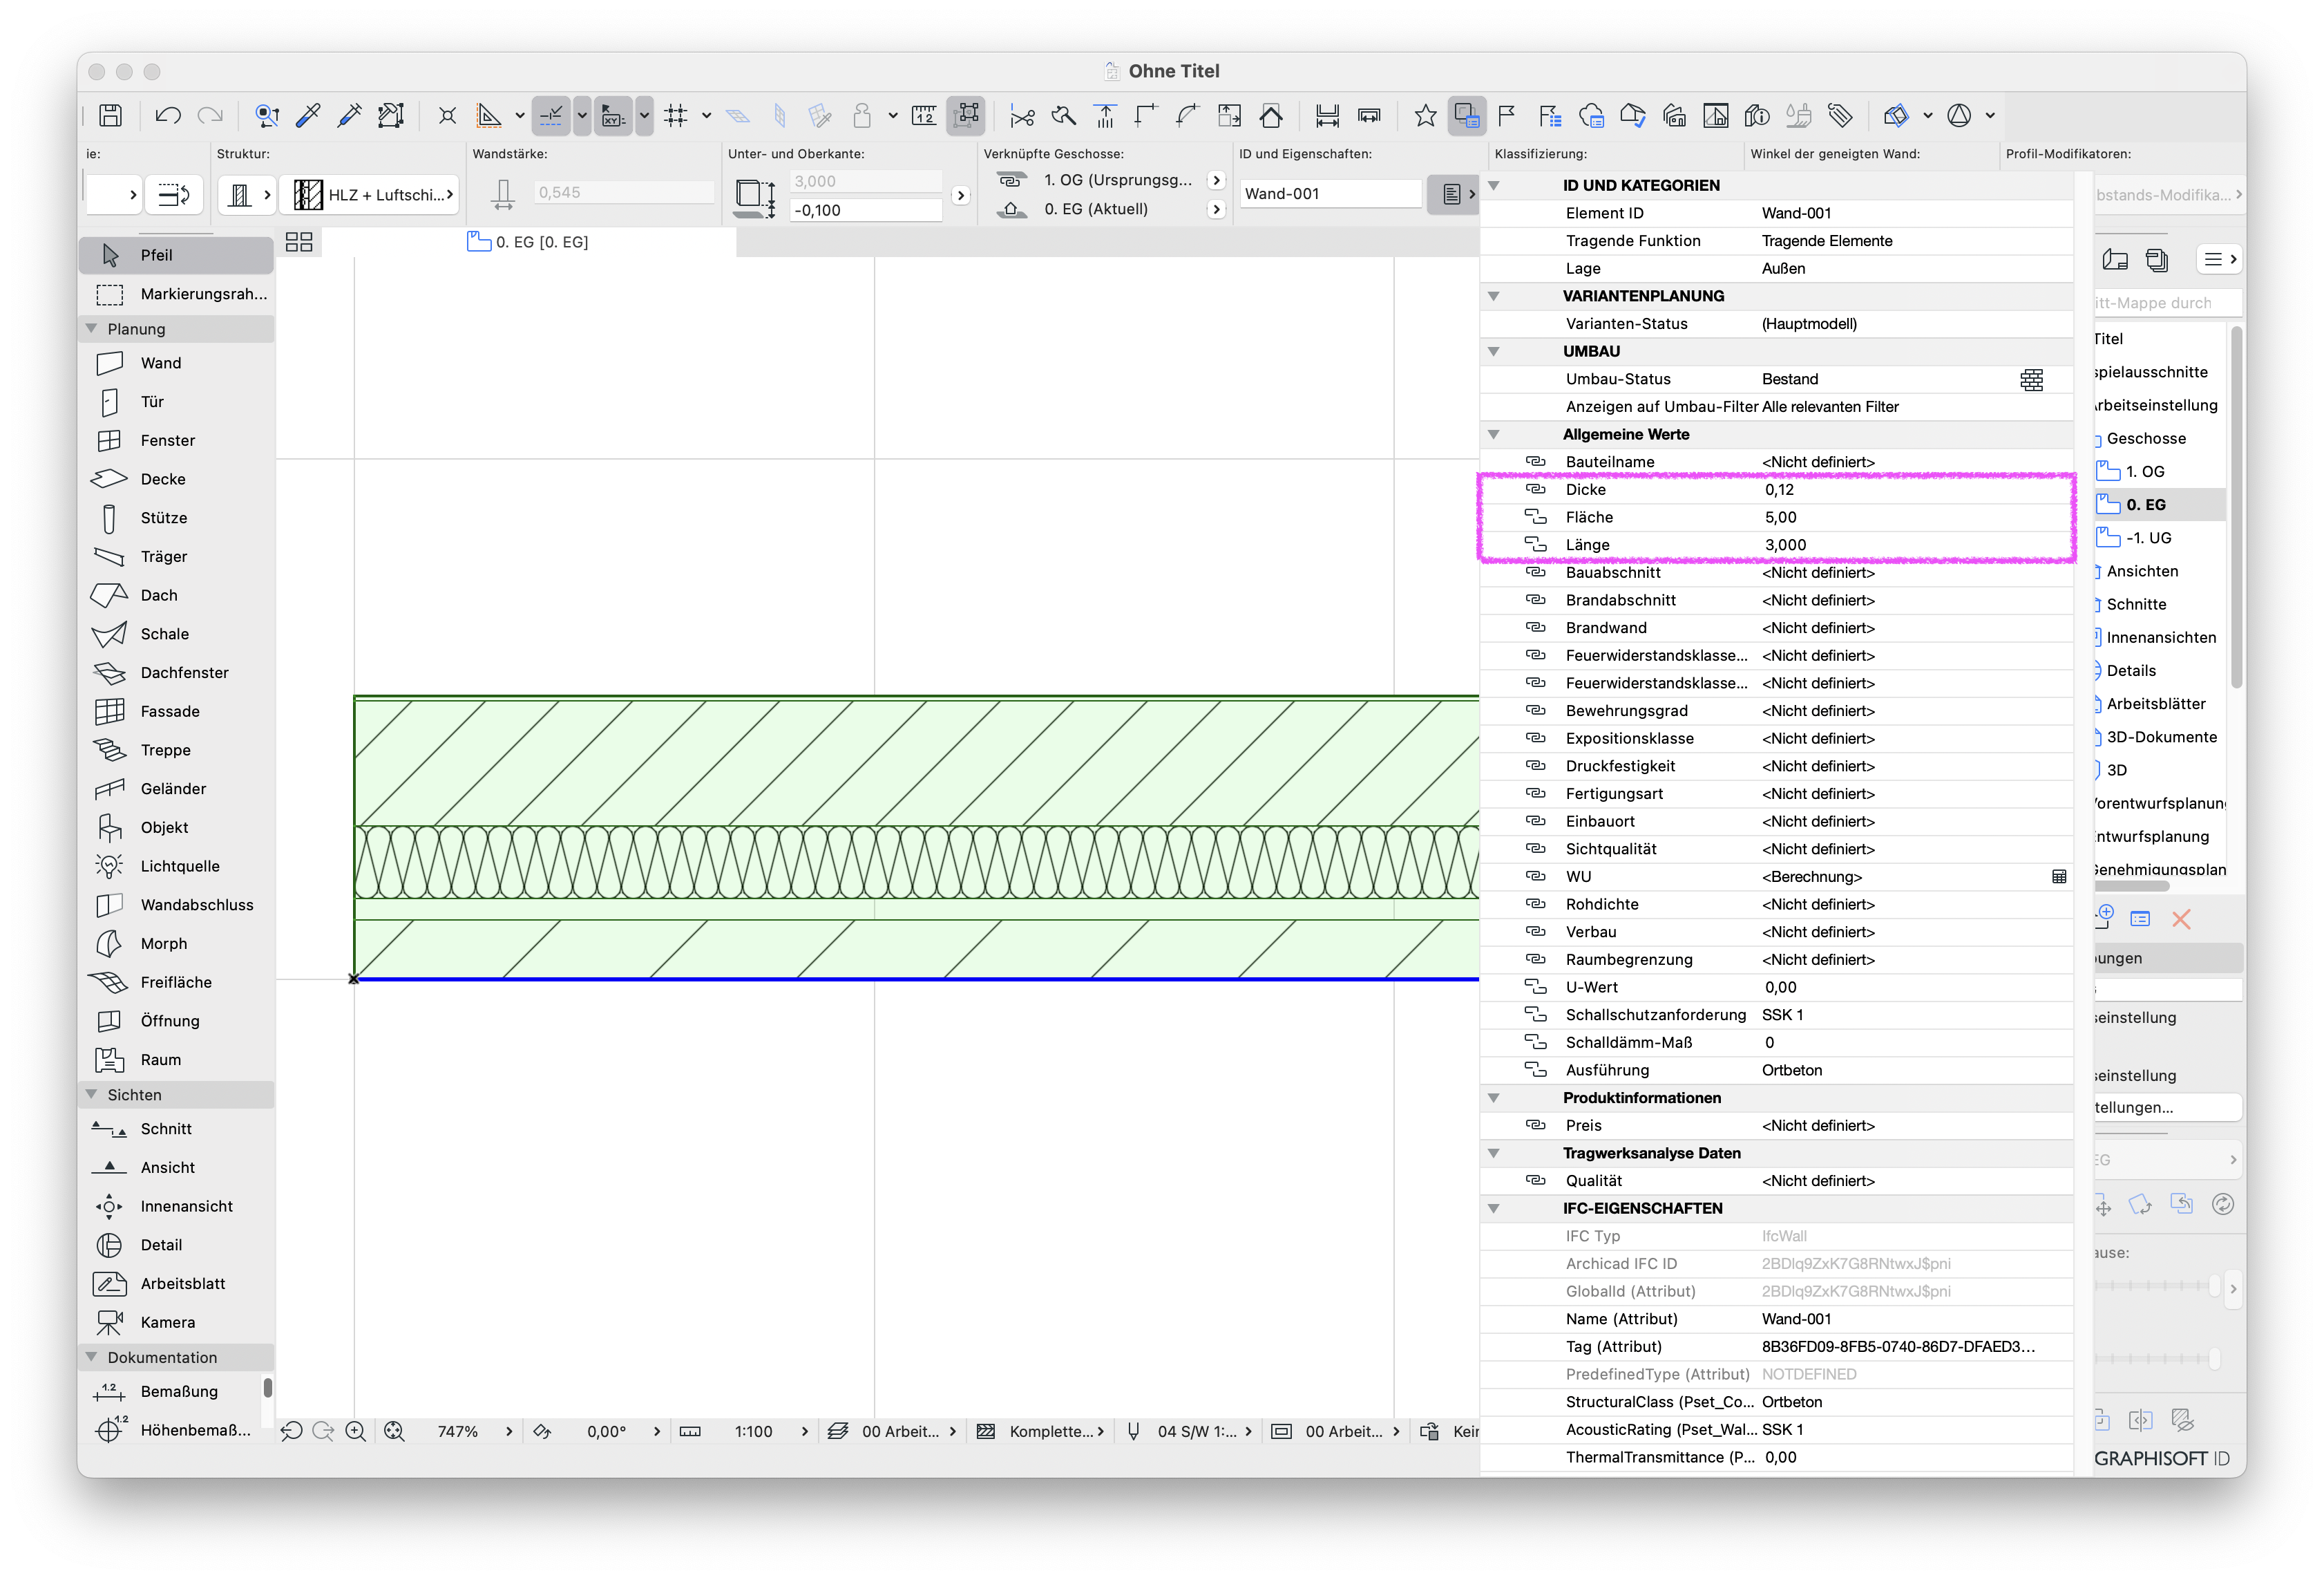Select the Decke tool

(x=176, y=479)
